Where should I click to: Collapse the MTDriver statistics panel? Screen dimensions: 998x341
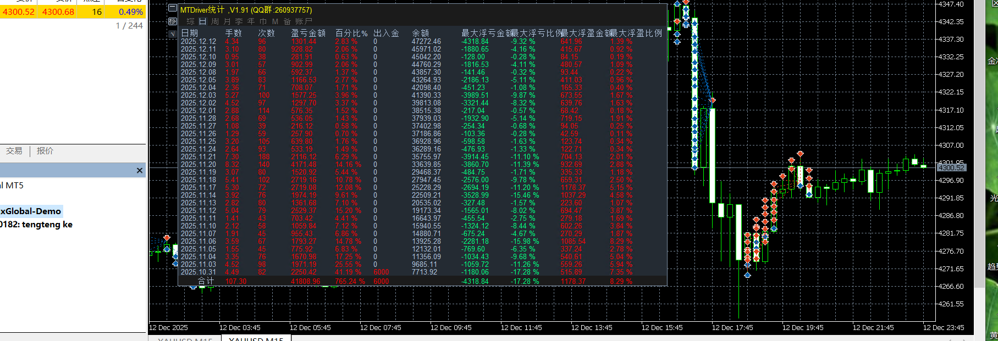click(x=173, y=8)
